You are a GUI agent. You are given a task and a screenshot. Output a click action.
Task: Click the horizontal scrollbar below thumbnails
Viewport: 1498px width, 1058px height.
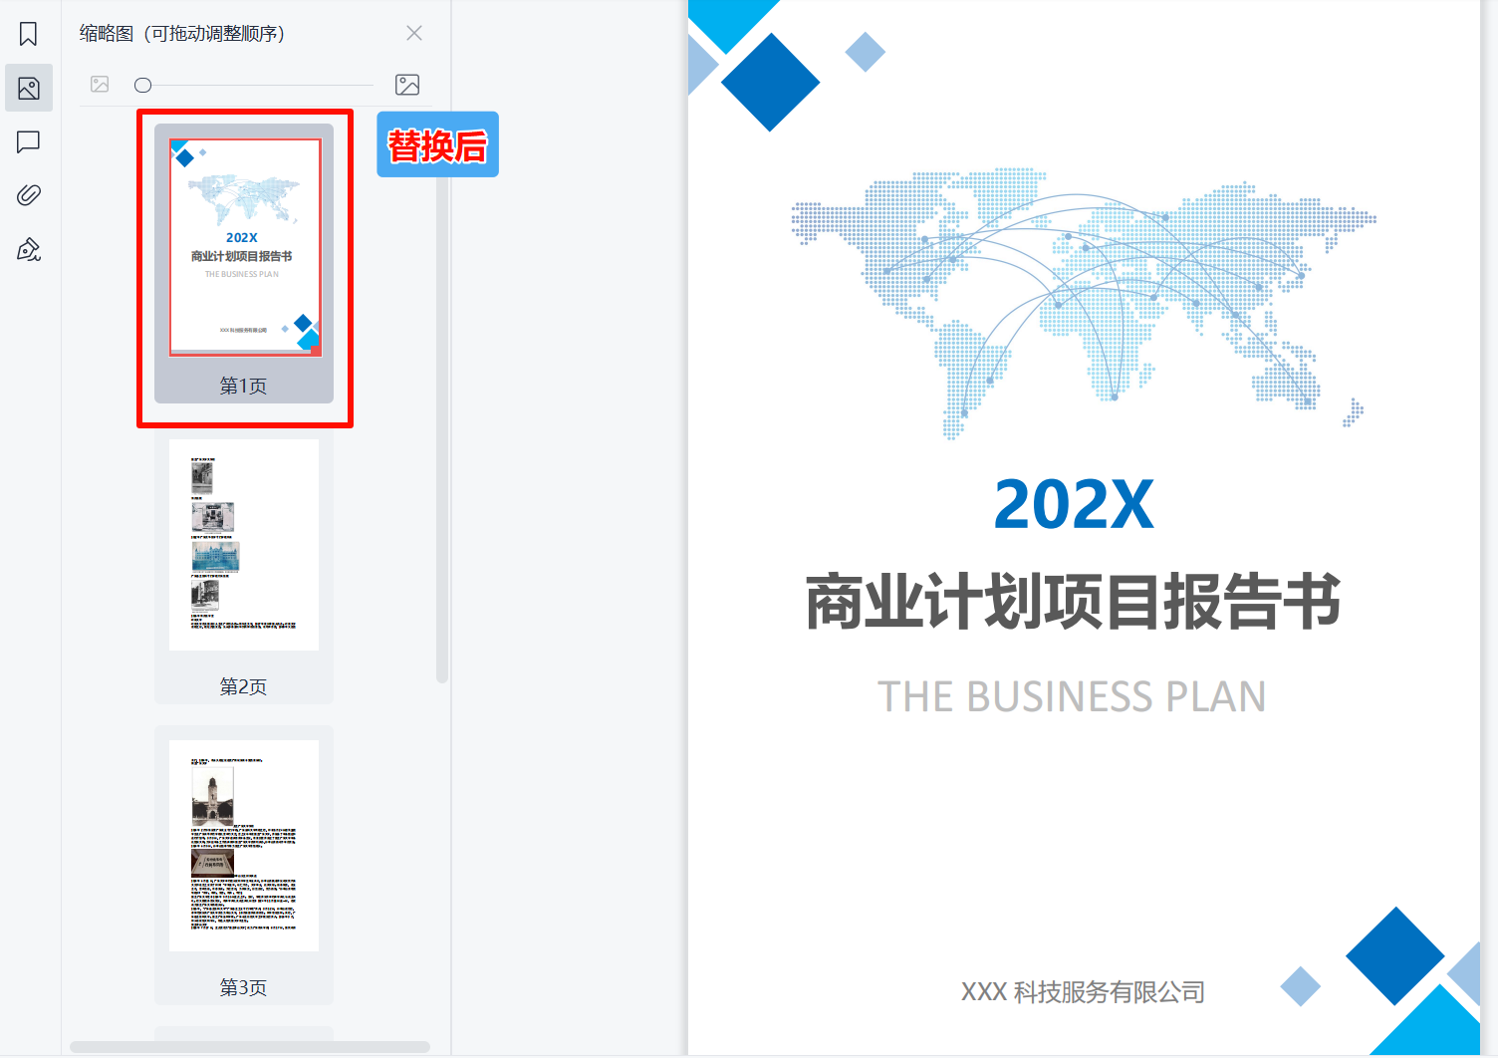click(x=249, y=1047)
